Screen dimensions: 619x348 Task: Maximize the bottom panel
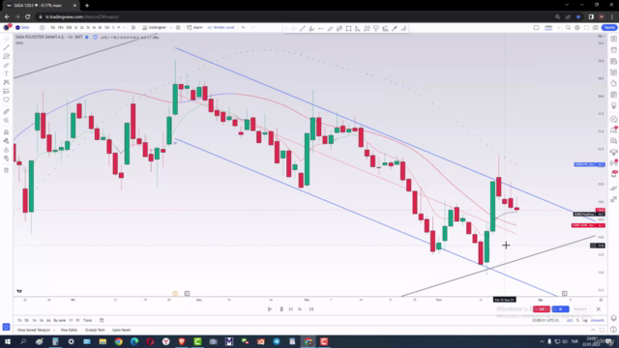click(x=602, y=330)
